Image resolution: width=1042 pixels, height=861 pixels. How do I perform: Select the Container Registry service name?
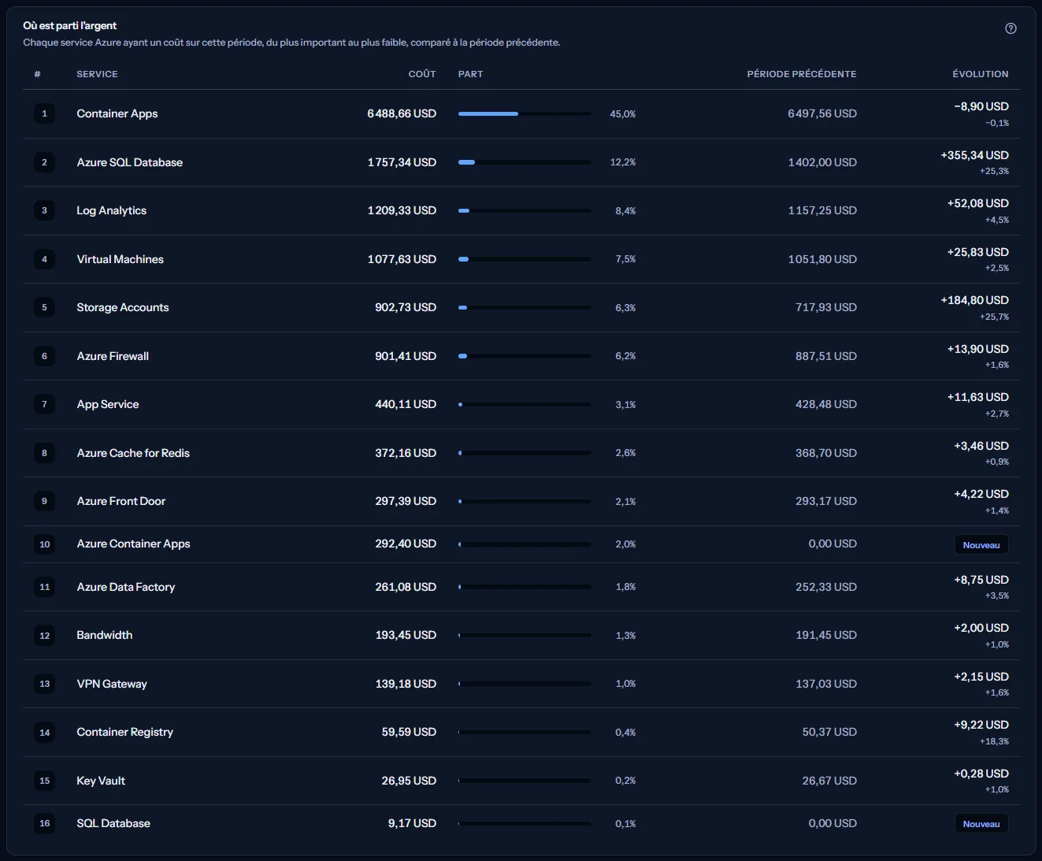(125, 732)
